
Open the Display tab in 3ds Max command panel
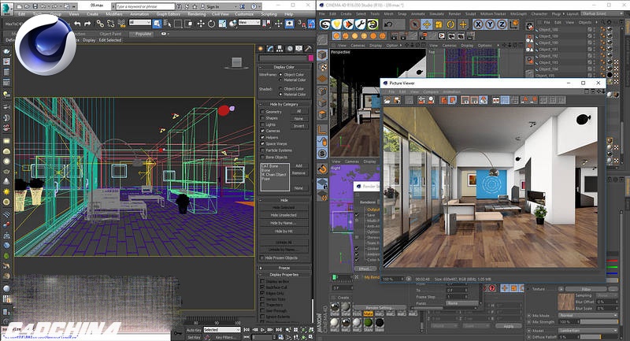[x=298, y=49]
